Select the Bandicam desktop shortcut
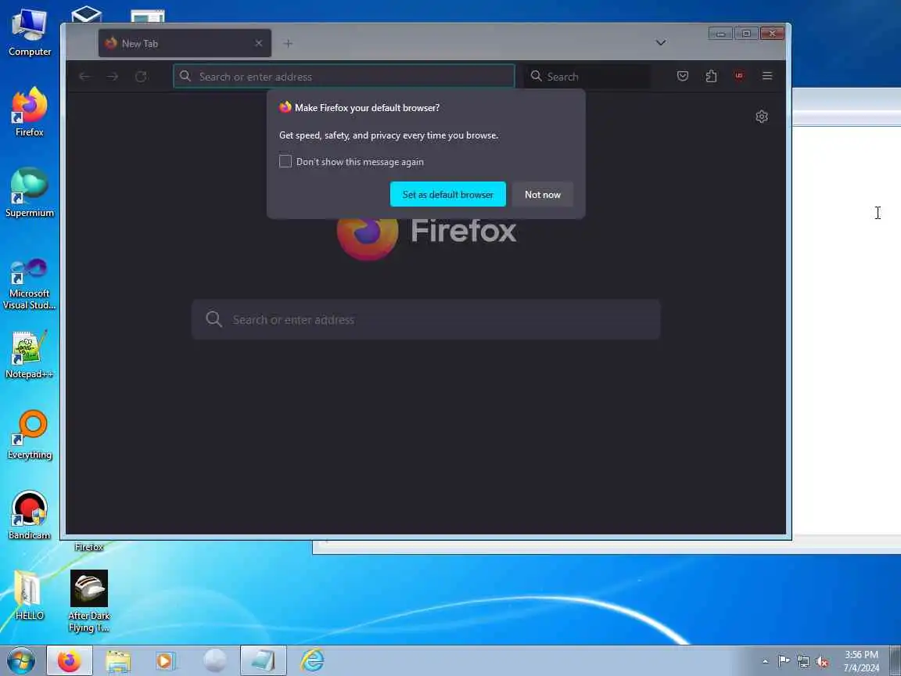The height and width of the screenshot is (676, 901). 29,516
